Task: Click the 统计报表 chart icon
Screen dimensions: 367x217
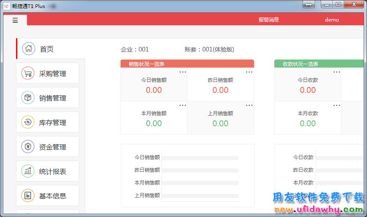Action: coord(28,171)
